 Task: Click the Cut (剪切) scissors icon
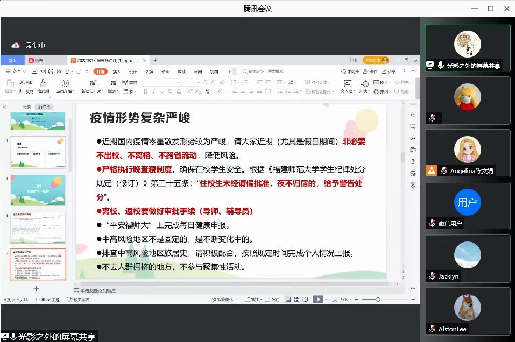(25, 82)
